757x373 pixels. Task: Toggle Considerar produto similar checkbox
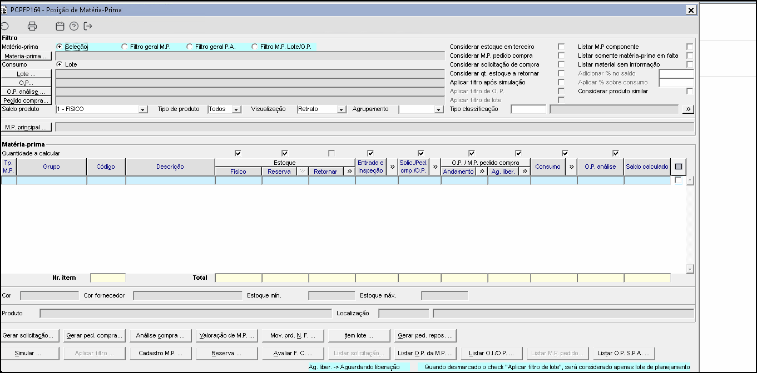tap(690, 91)
